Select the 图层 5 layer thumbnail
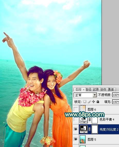The image size is (119, 147). coord(83,139)
